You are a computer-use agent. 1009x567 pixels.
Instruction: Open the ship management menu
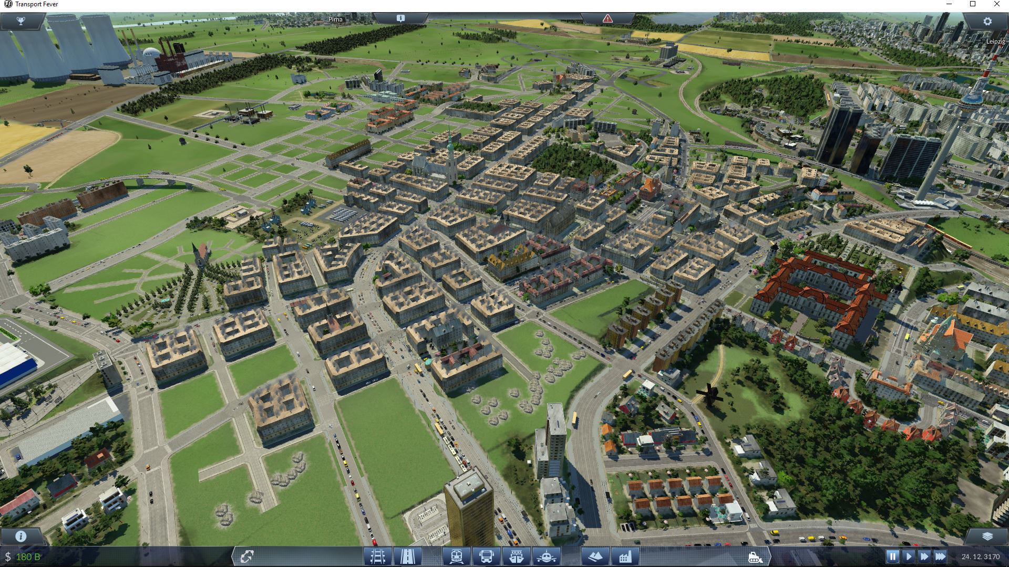[x=517, y=556]
